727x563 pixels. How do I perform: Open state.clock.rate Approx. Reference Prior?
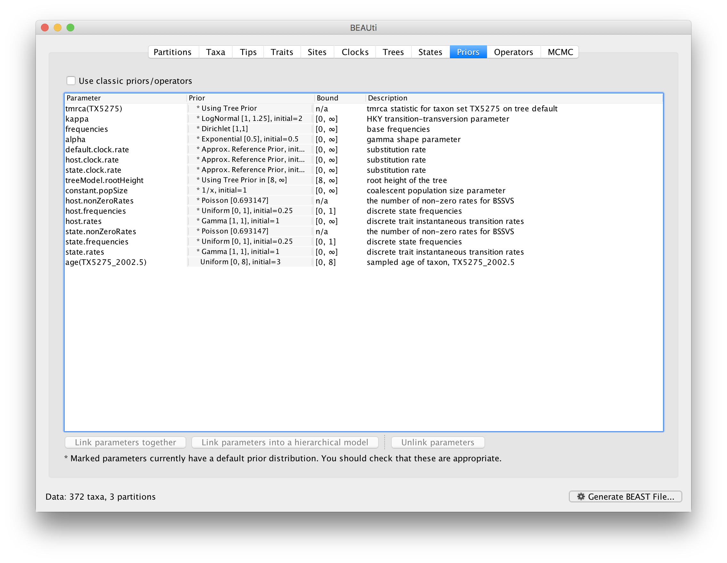coord(250,170)
